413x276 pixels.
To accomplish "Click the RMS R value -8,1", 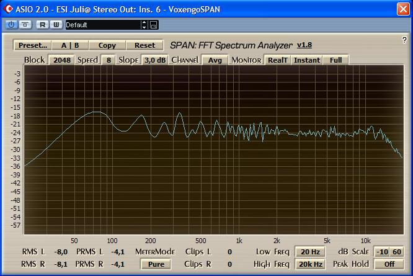I will [61, 264].
